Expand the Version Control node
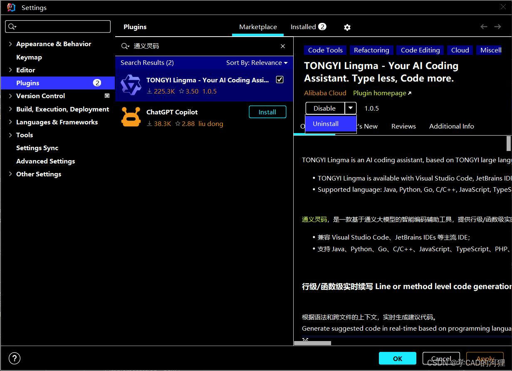The width and height of the screenshot is (512, 371). [x=10, y=96]
